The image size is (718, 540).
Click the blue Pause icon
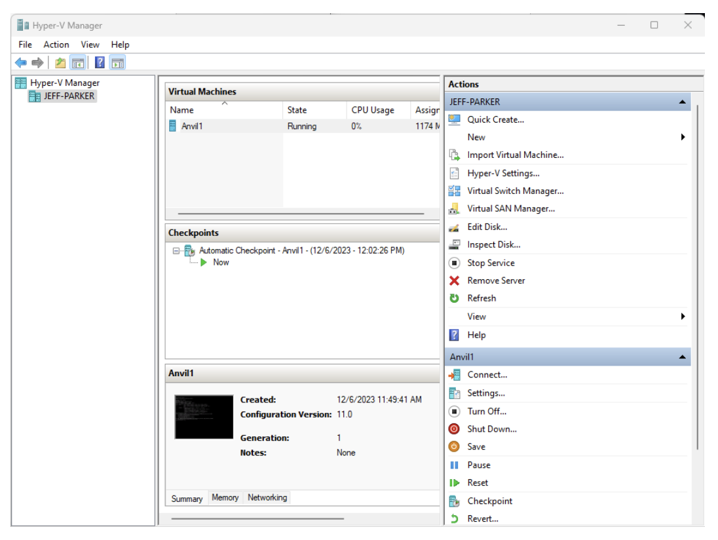(x=454, y=465)
